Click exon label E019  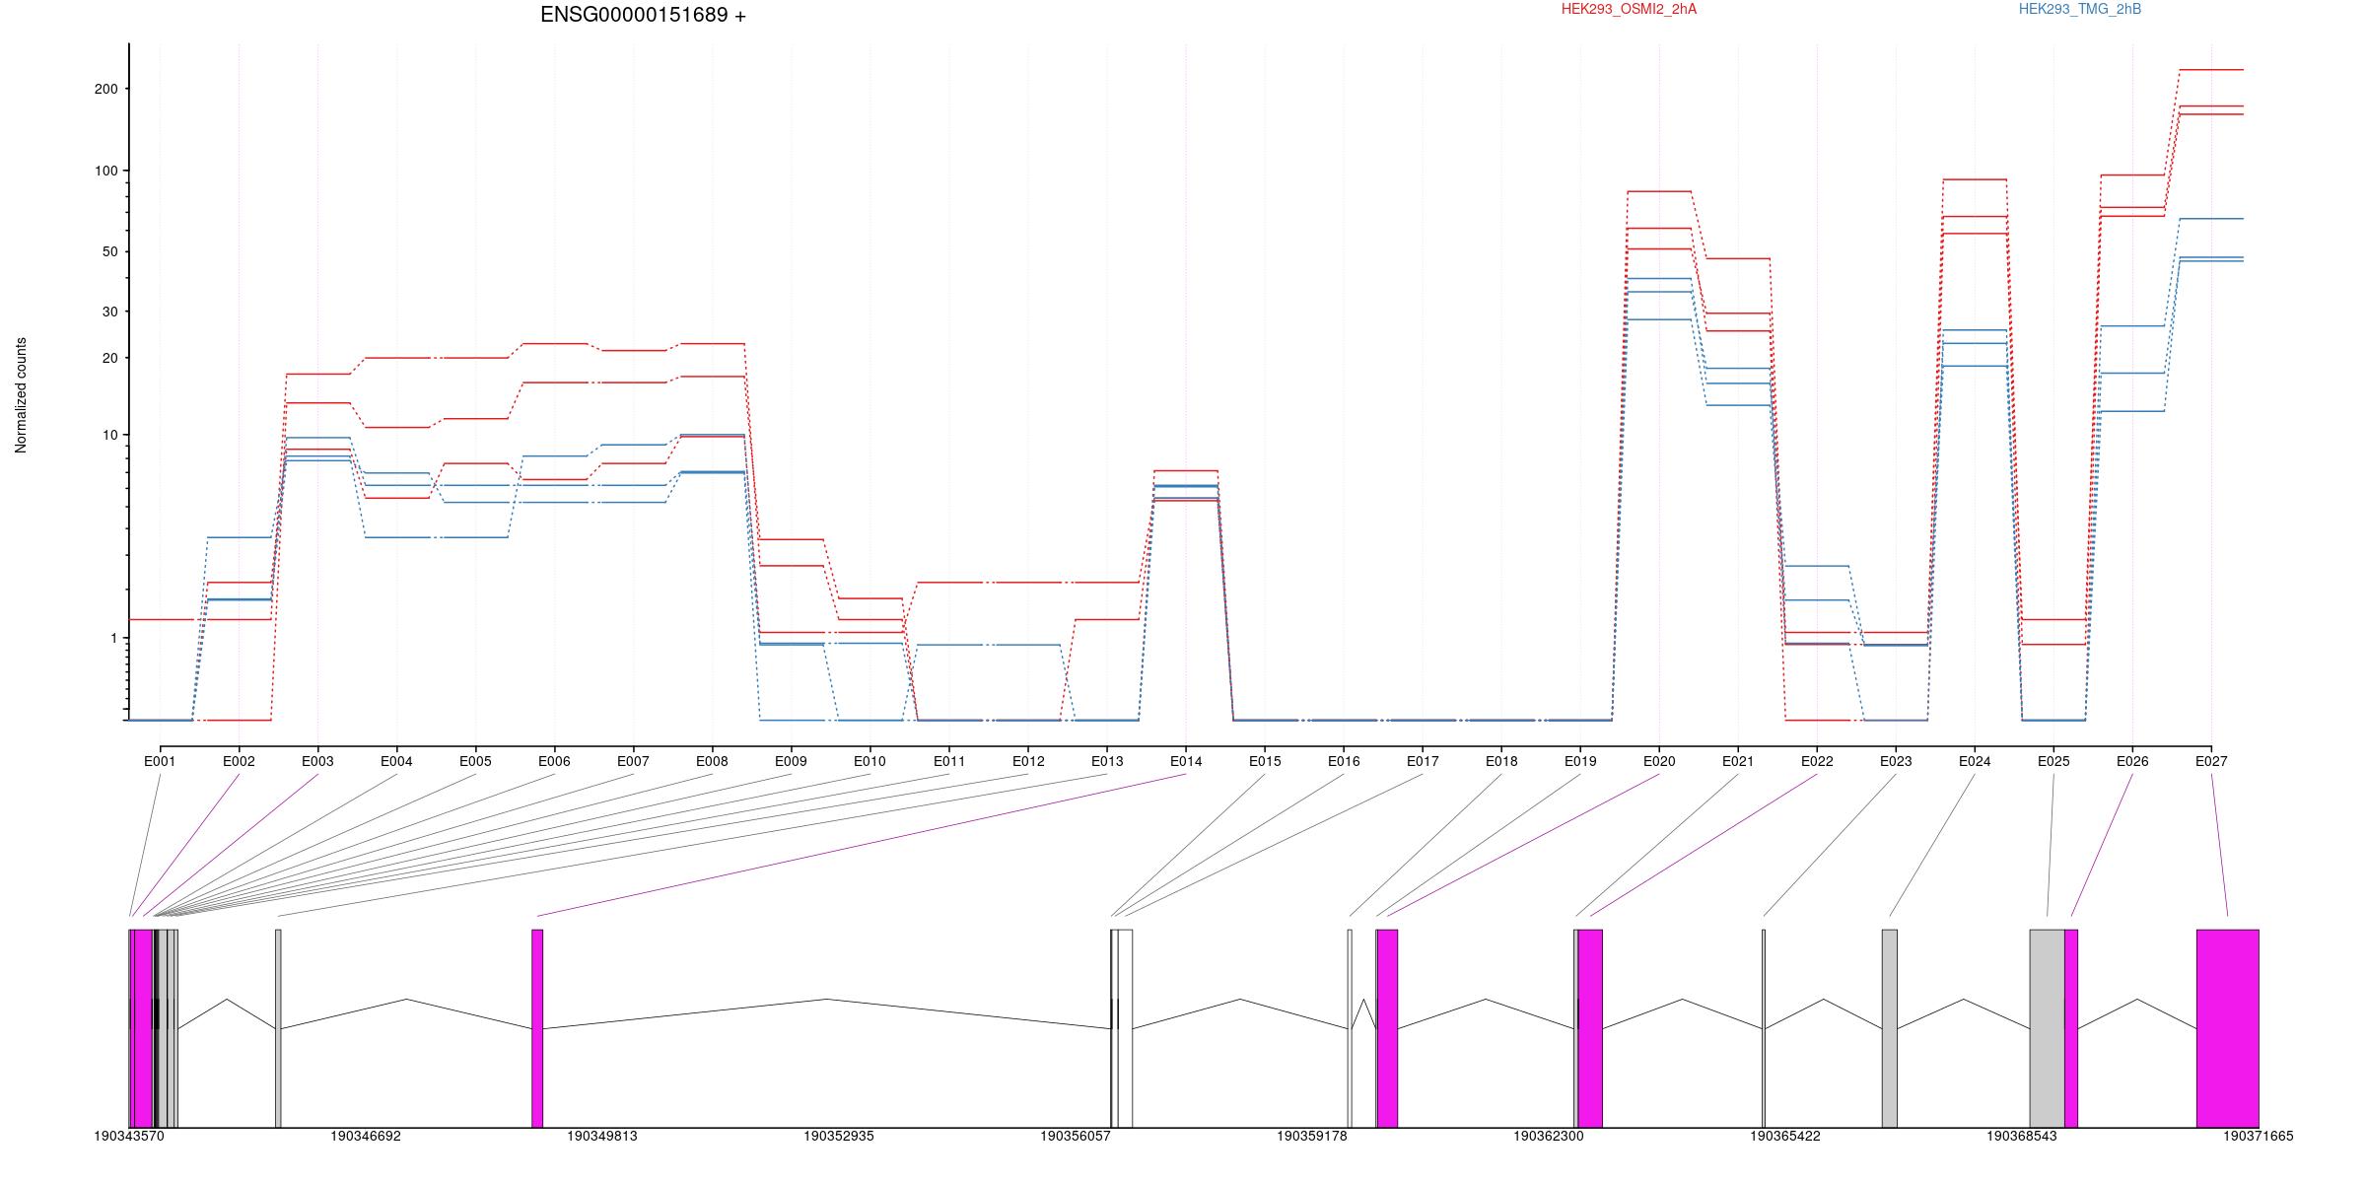[x=1580, y=761]
